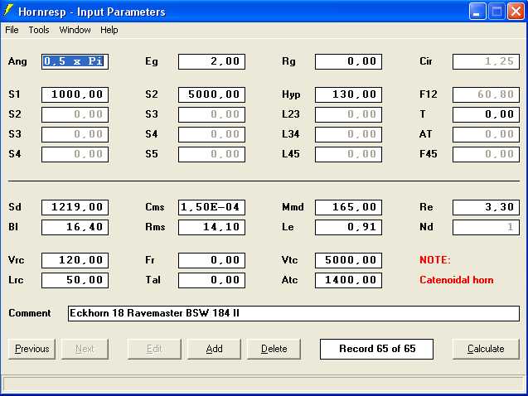Click the L23 value field

tap(348, 114)
